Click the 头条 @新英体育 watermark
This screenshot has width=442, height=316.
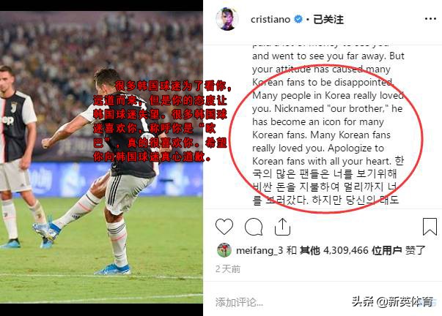coord(392,301)
